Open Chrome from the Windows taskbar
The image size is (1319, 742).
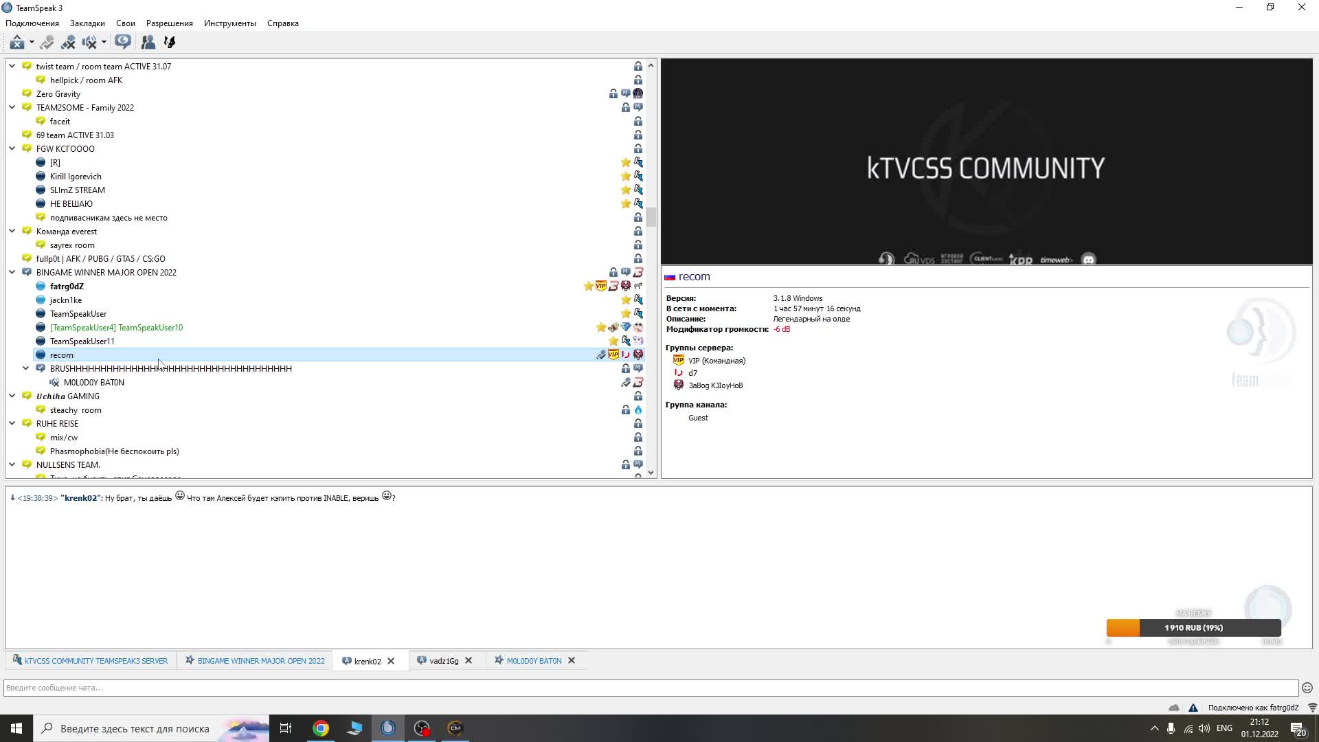pyautogui.click(x=321, y=728)
